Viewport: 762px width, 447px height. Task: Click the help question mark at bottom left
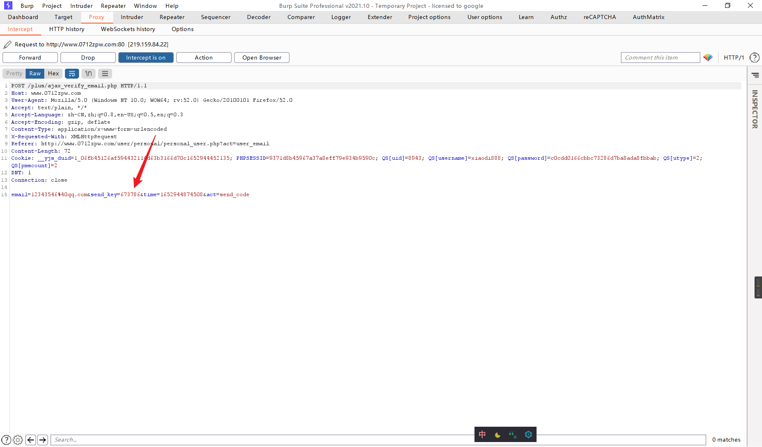(6, 440)
